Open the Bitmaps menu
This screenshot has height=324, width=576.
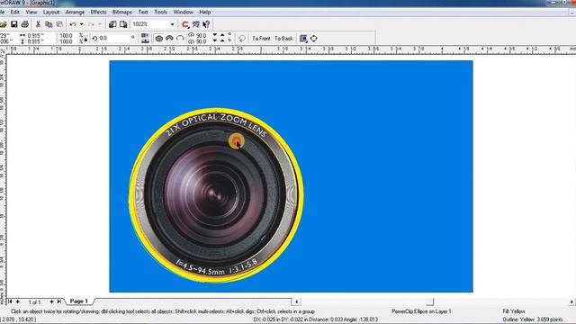click(x=122, y=12)
